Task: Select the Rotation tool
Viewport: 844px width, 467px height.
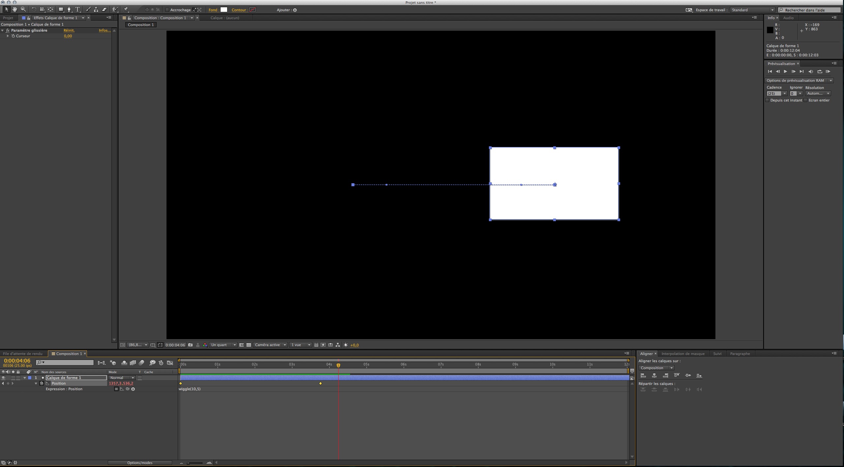Action: click(x=34, y=10)
